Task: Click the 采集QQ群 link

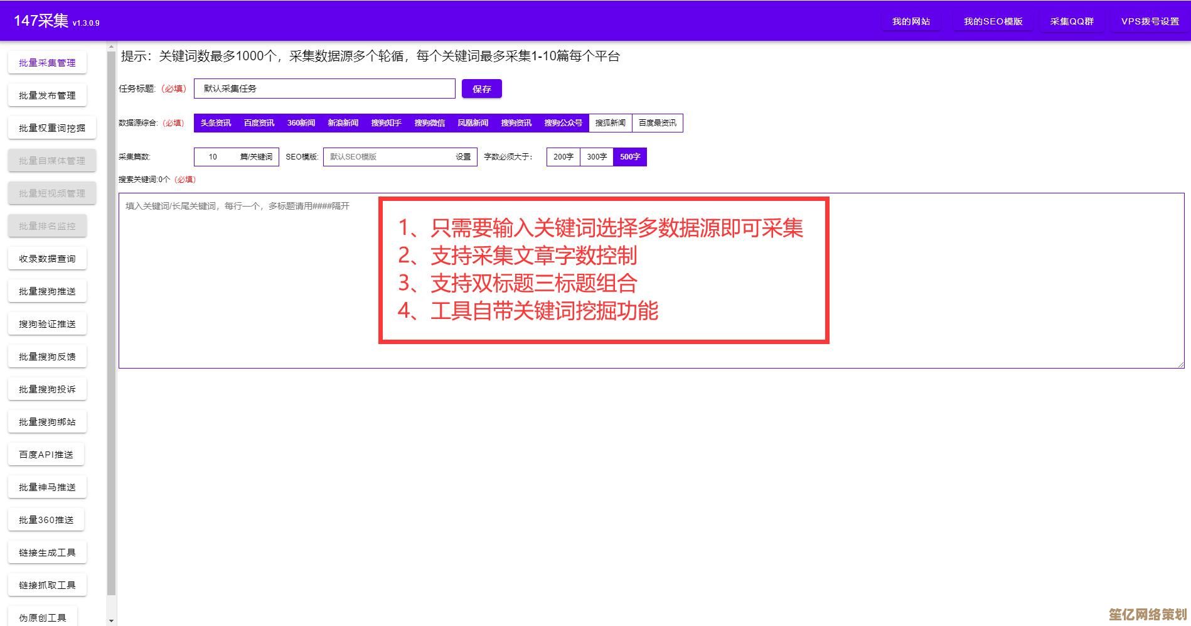Action: (x=1072, y=21)
